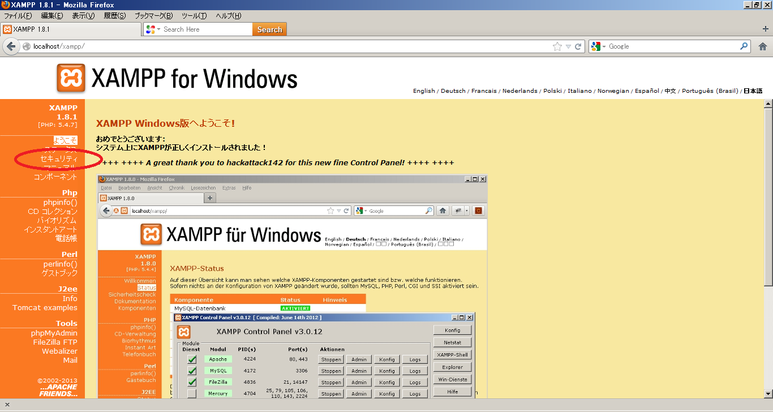The image size is (773, 412).
Task: Open the ブックマーク(B) menu
Action: (153, 15)
